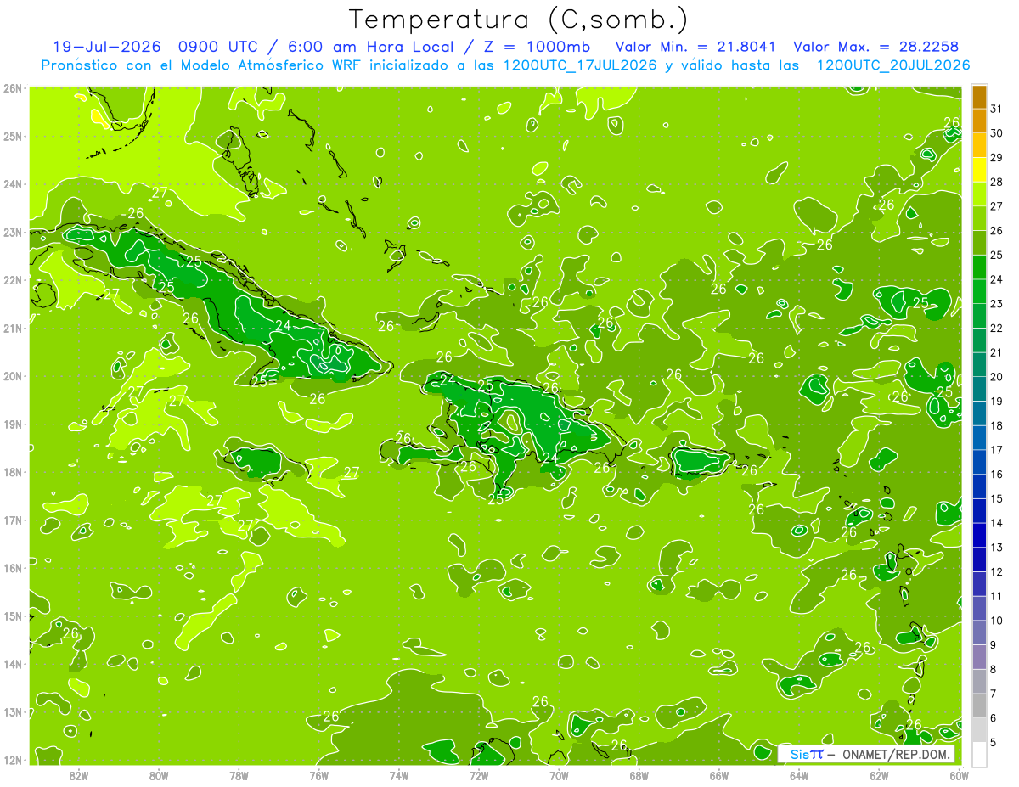Click the '12N' latitude axis label
This screenshot has width=1019, height=787.
pos(13,760)
